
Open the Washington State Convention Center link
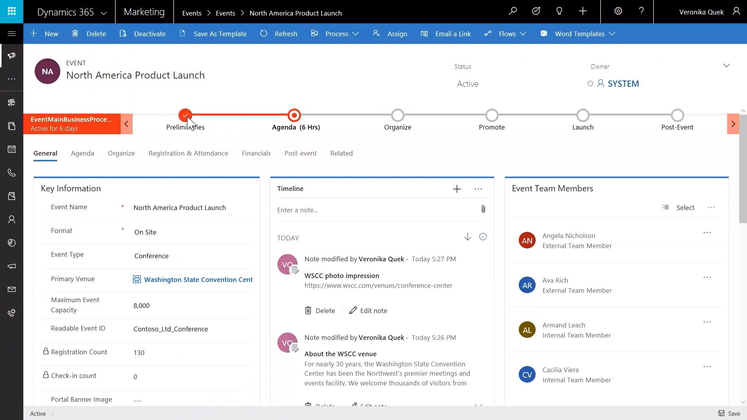198,280
